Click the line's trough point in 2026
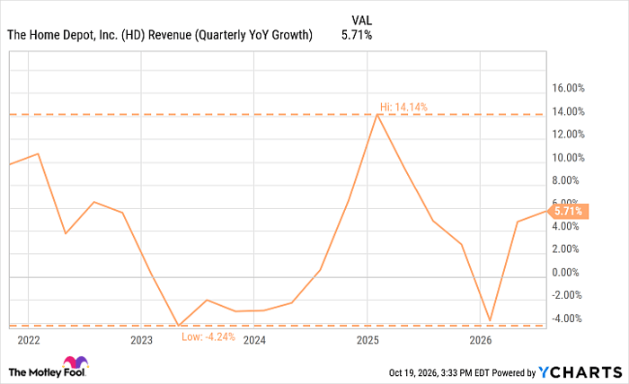629x384 pixels. 490,320
